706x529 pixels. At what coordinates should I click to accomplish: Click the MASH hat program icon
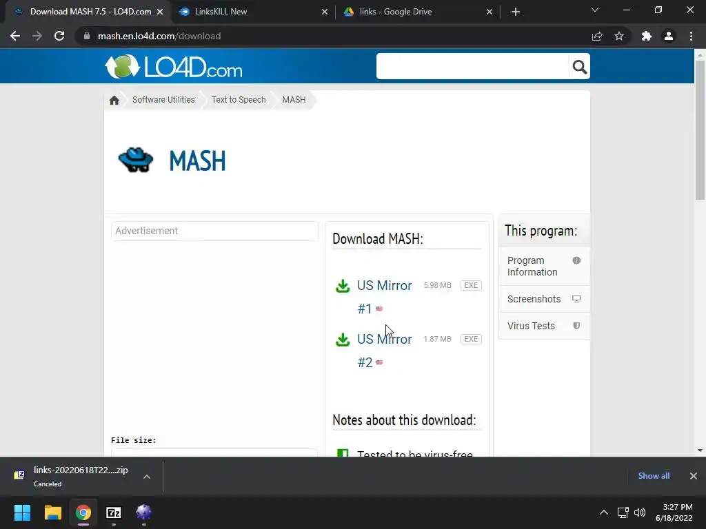click(x=136, y=160)
